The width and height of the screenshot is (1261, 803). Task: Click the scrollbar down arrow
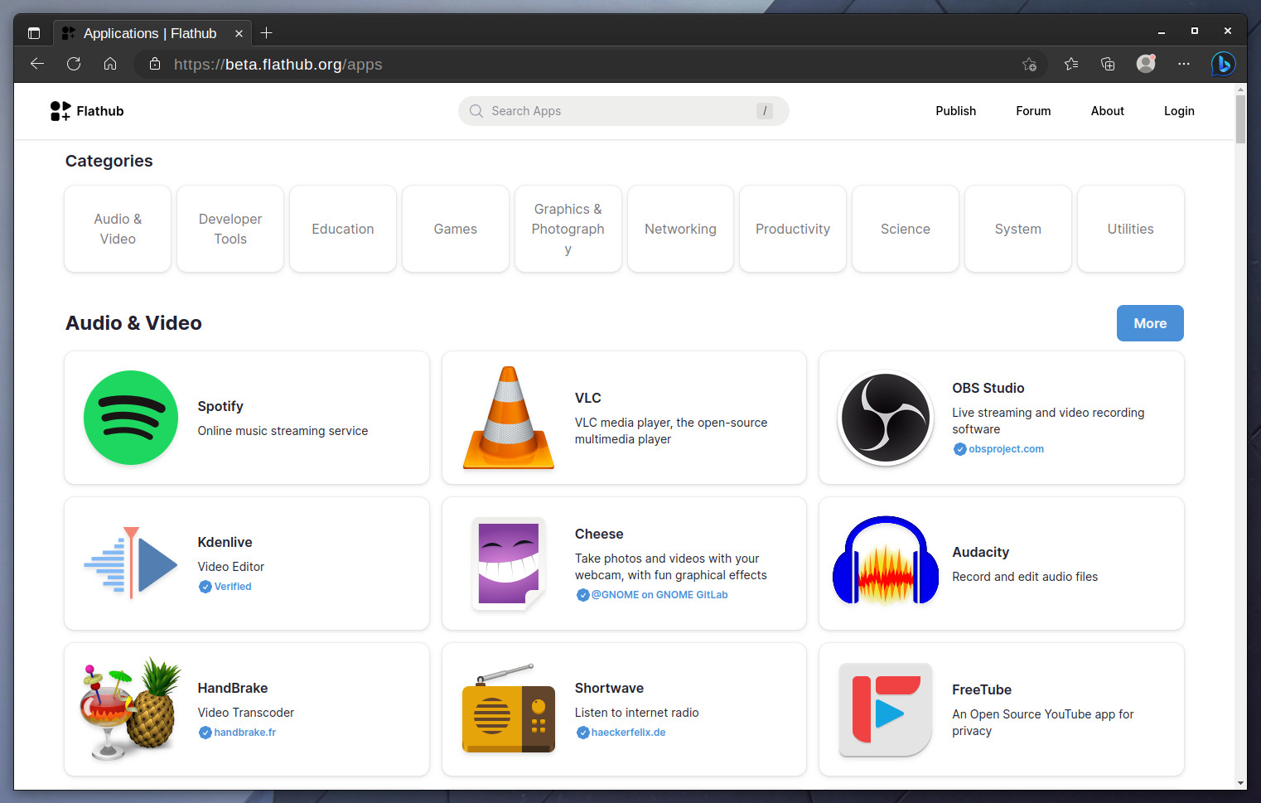tap(1240, 782)
